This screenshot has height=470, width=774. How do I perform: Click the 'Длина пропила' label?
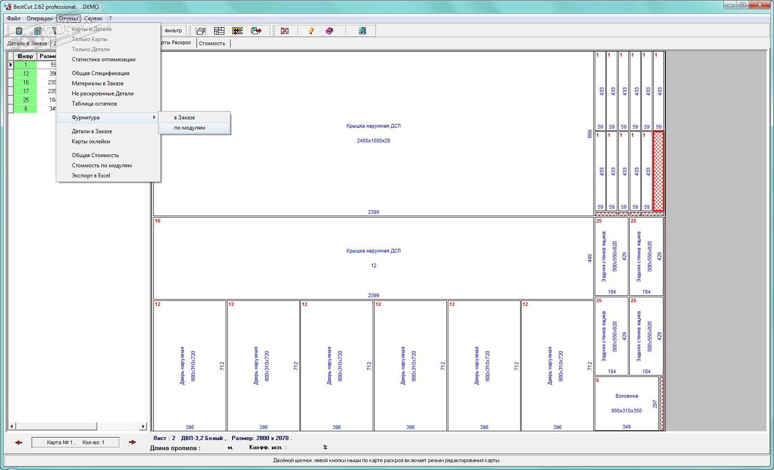(x=175, y=448)
